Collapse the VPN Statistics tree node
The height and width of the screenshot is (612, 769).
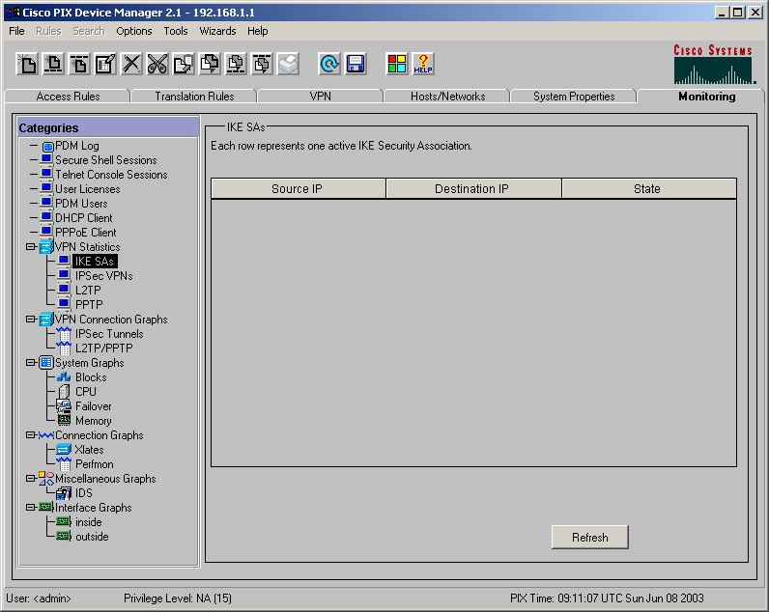[30, 246]
